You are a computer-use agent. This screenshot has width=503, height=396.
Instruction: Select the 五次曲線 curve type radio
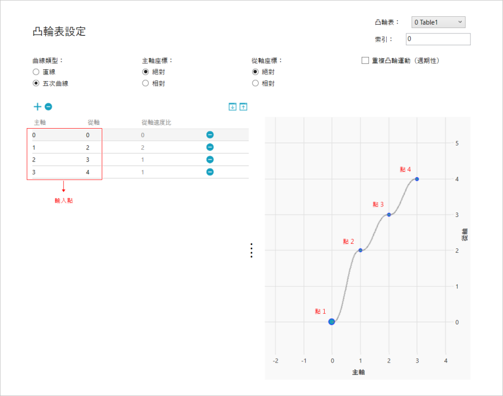[36, 83]
